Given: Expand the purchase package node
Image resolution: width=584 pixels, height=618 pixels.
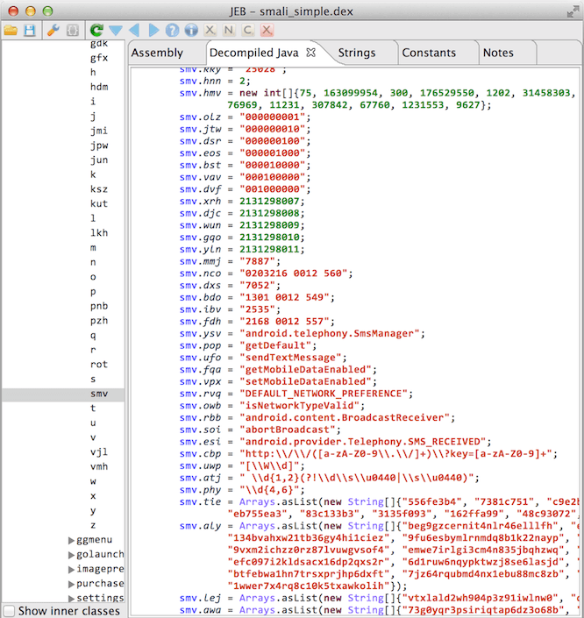Looking at the screenshot, I should pyautogui.click(x=71, y=584).
